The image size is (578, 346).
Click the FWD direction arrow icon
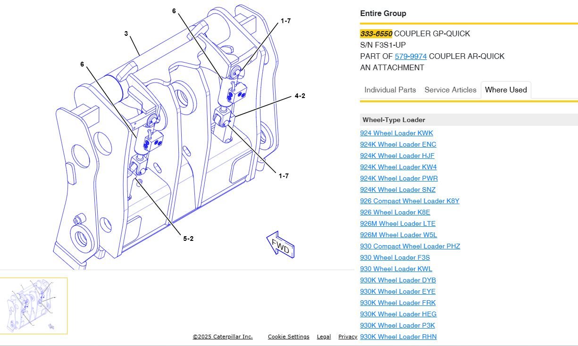(281, 244)
